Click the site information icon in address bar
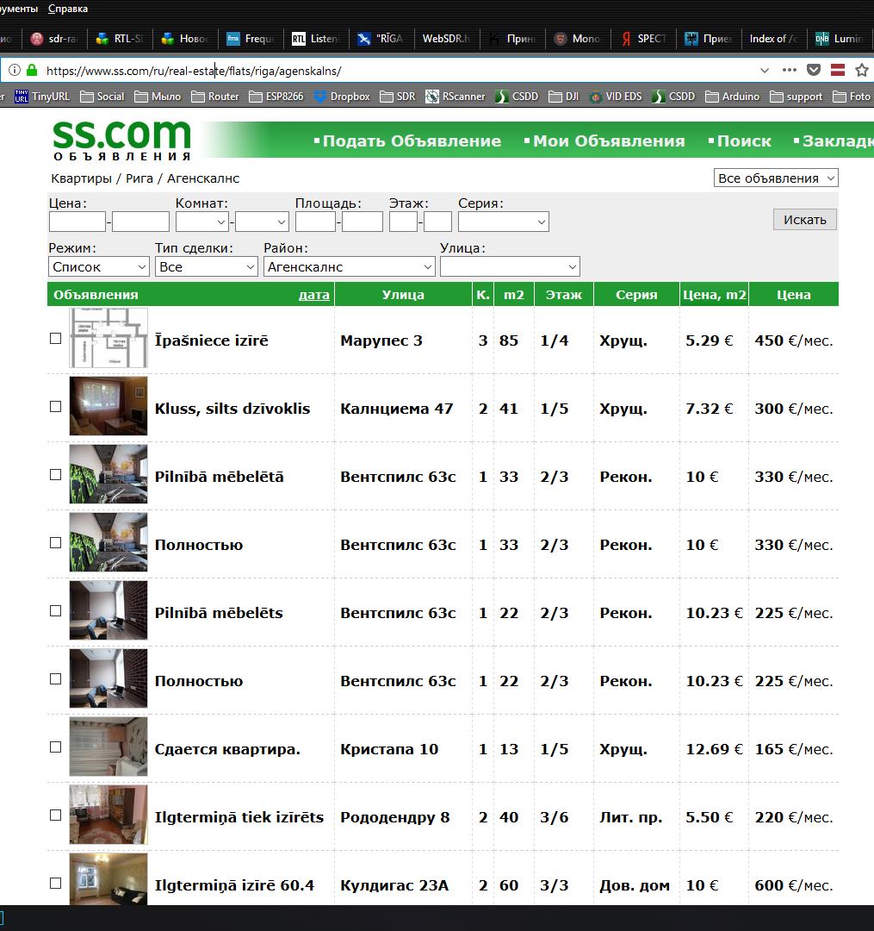The width and height of the screenshot is (874, 931). click(x=15, y=70)
